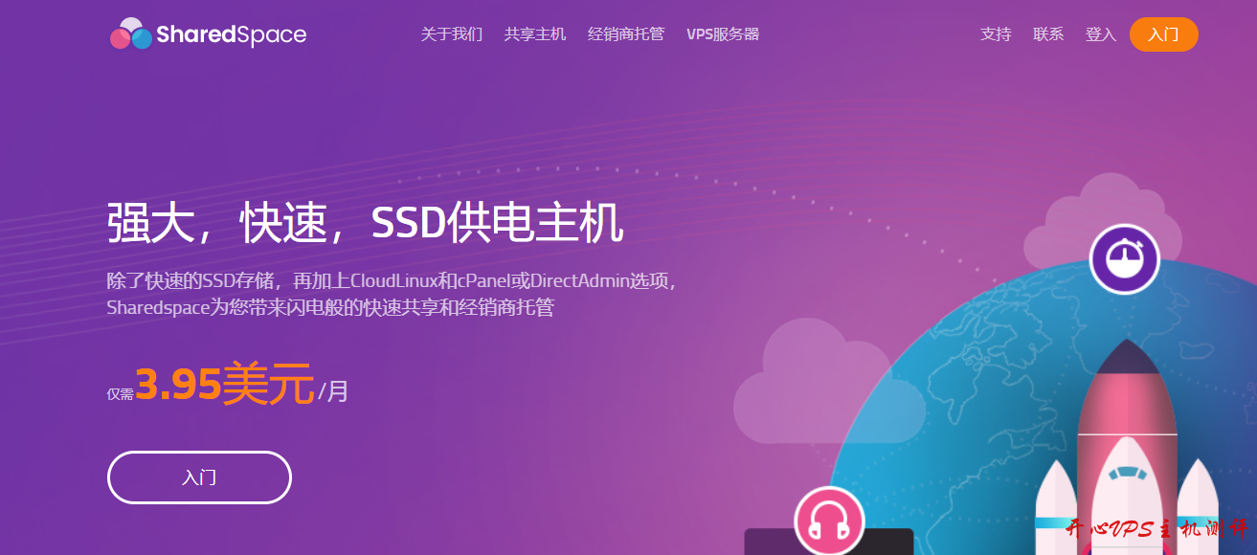Click the outlined 入门 button below price

[199, 477]
